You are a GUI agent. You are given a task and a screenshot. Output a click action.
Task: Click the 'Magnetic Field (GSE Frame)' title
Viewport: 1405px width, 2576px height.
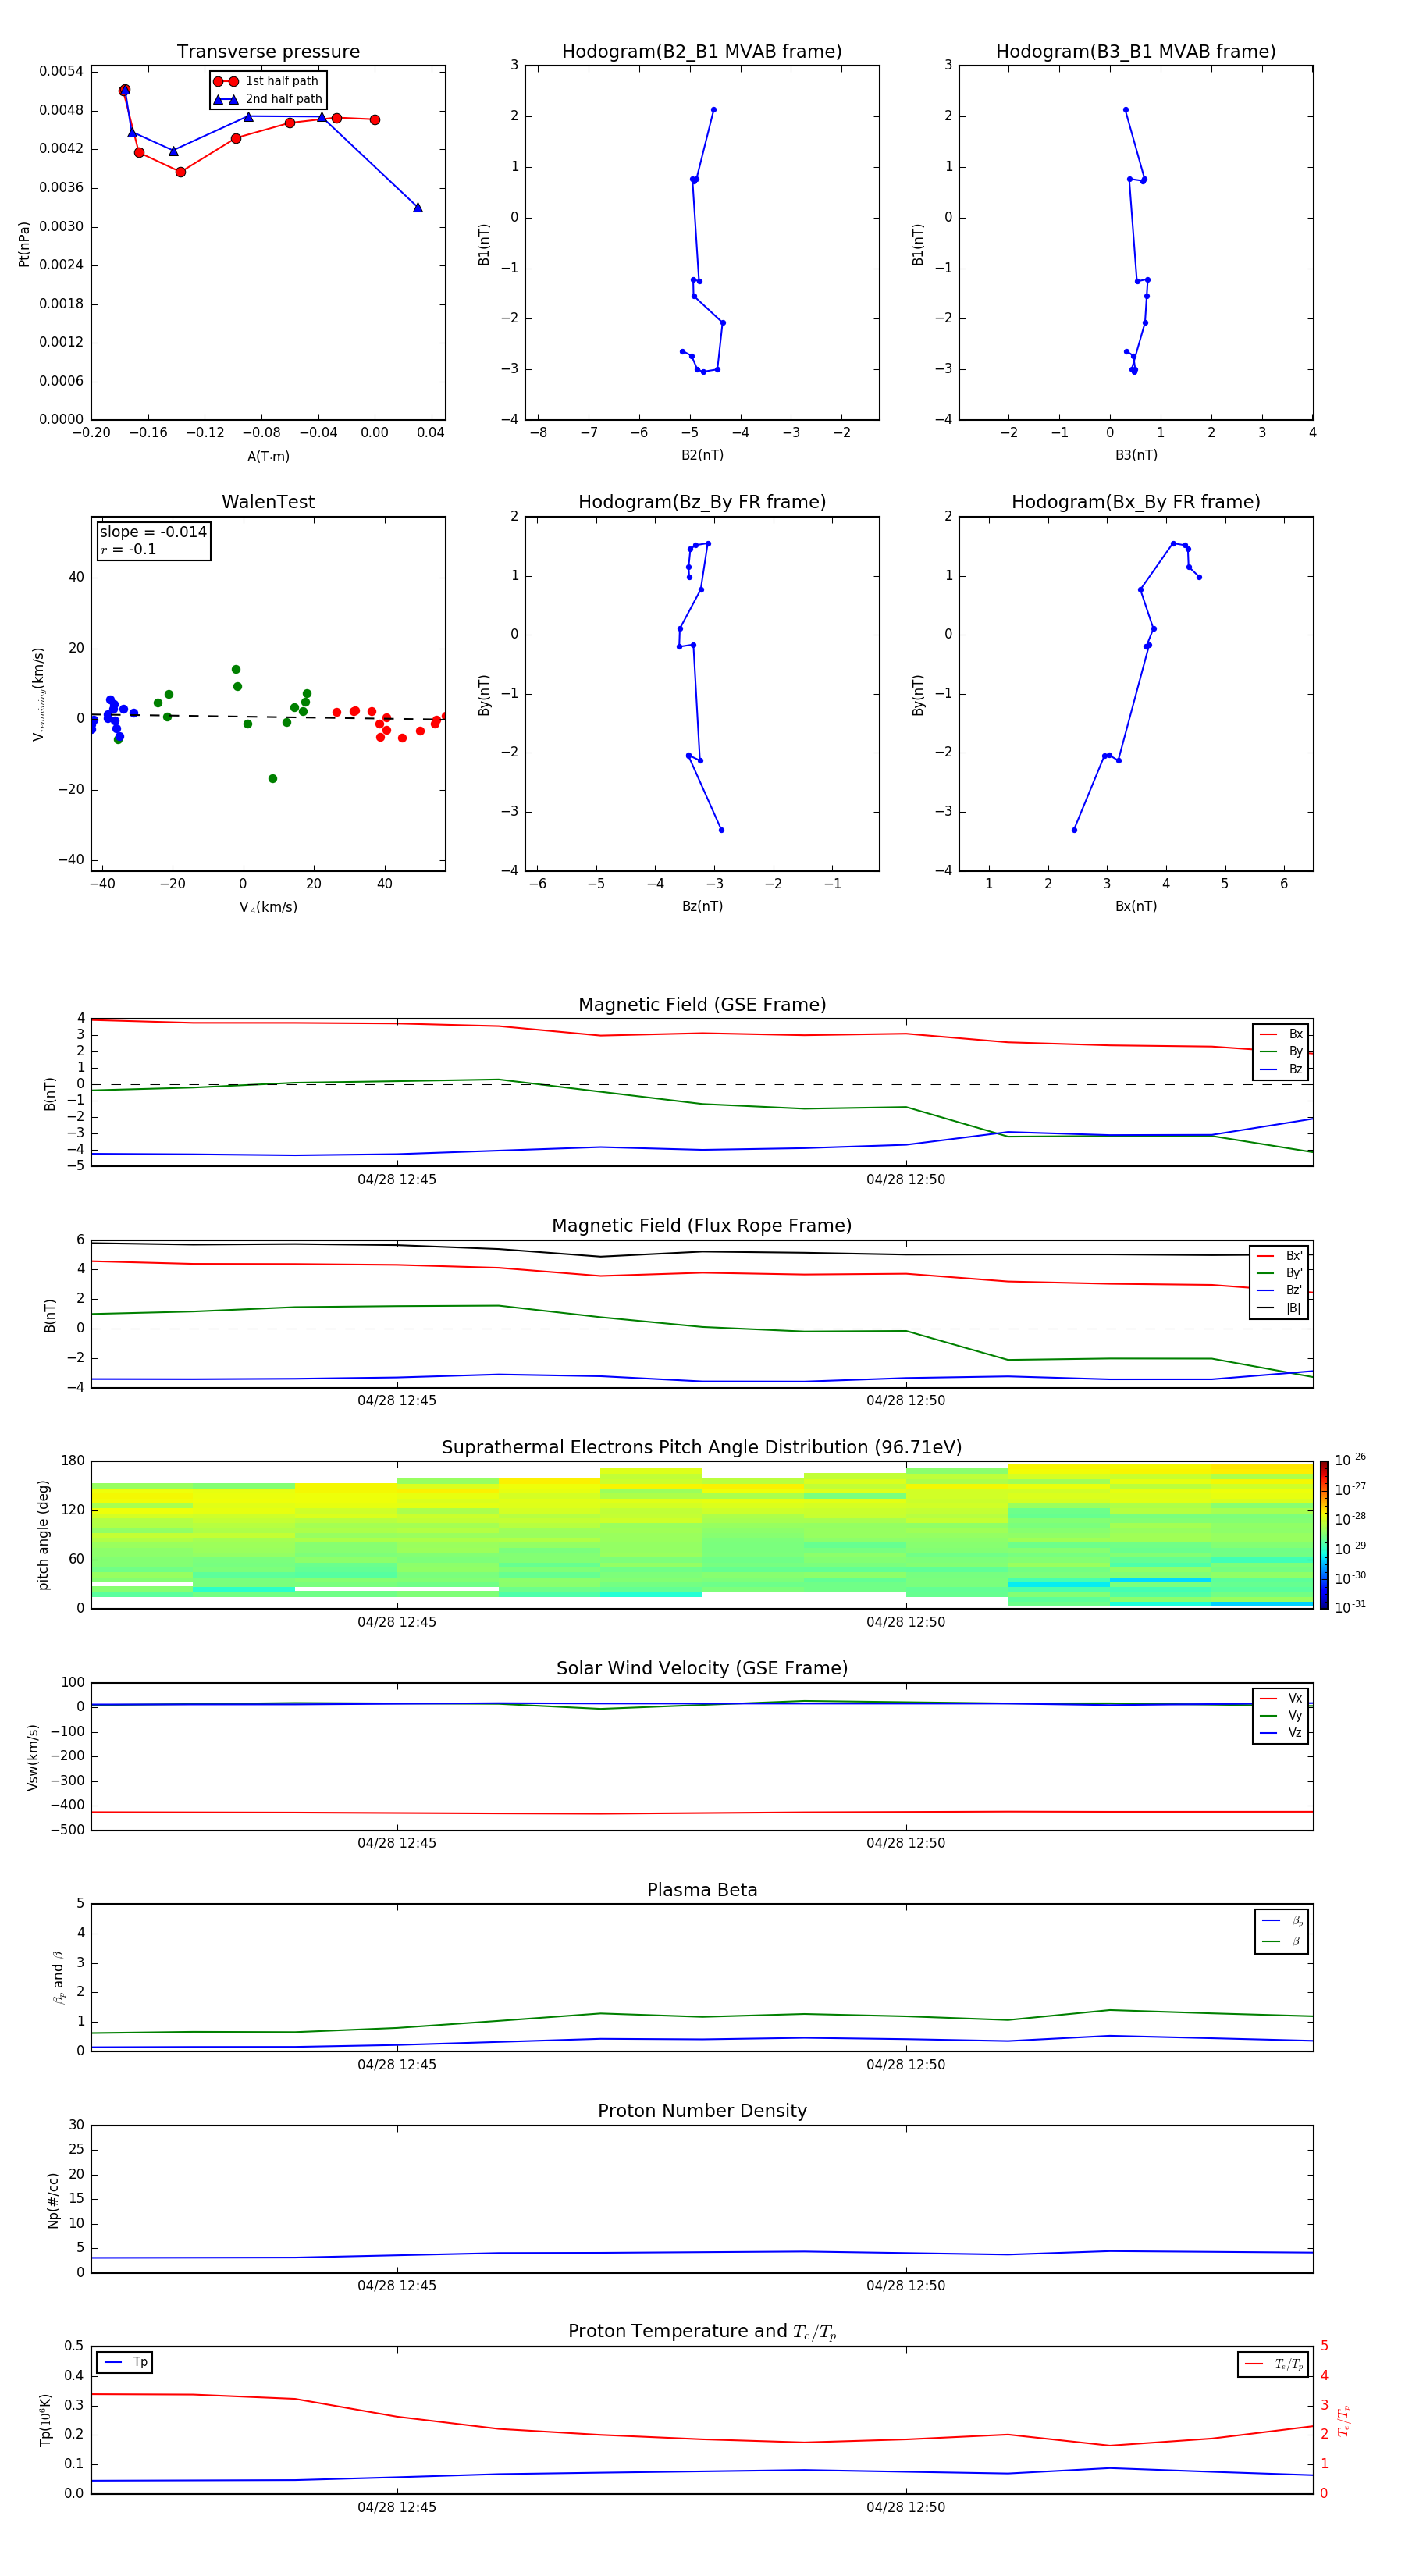tap(702, 1005)
